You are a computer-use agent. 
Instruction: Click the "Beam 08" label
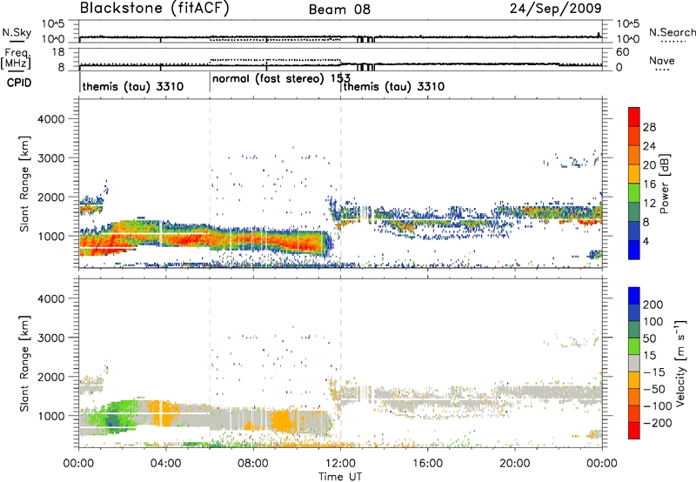point(339,10)
